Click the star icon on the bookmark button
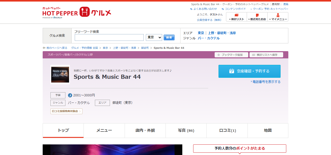The image size is (331, 155). point(219,55)
